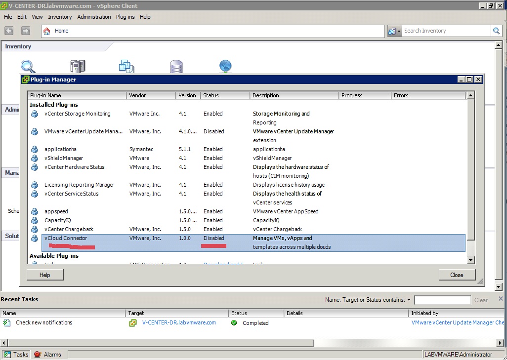Click the Home icon in address bar
The width and height of the screenshot is (507, 360).
tap(47, 31)
